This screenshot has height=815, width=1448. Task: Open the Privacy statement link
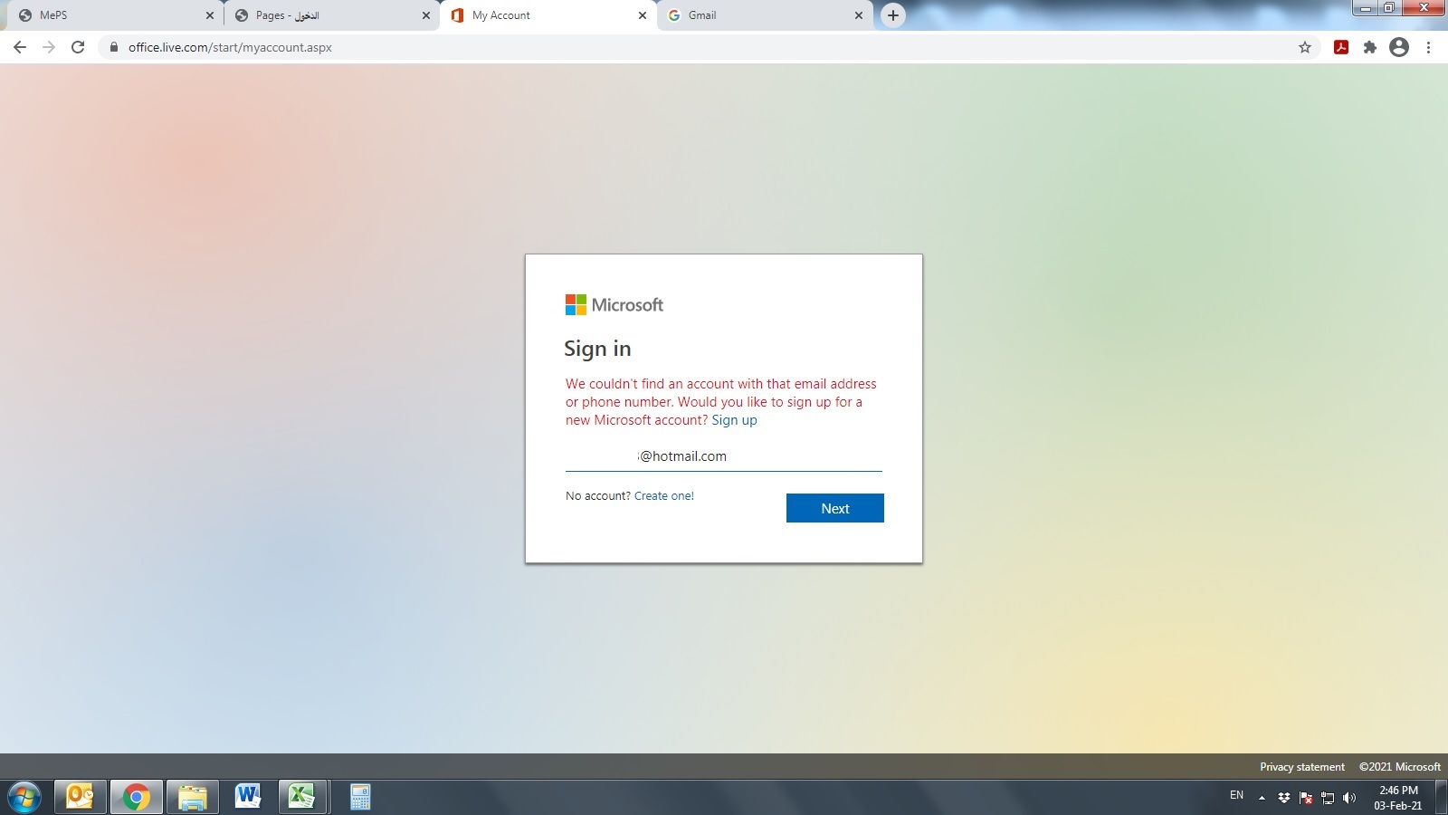[1302, 767]
